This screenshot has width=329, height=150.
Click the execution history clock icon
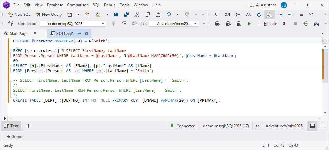[306, 24]
